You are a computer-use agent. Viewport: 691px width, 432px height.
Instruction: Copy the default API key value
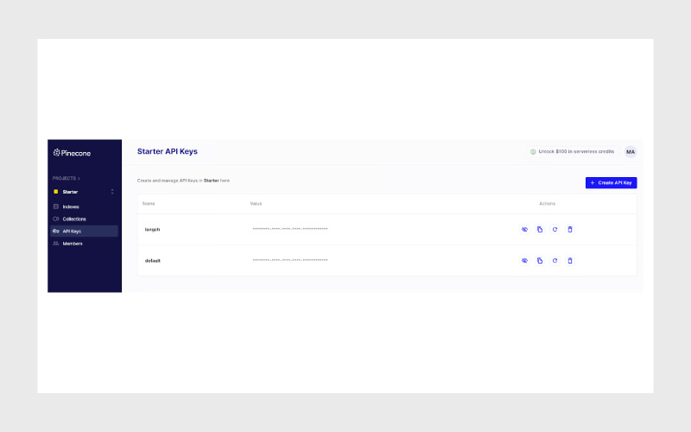[x=540, y=260]
